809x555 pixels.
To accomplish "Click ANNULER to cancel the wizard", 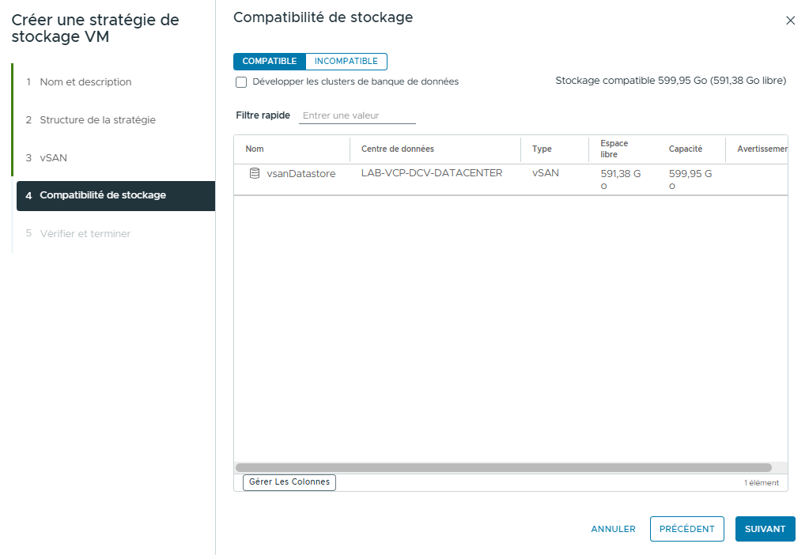I will [612, 529].
